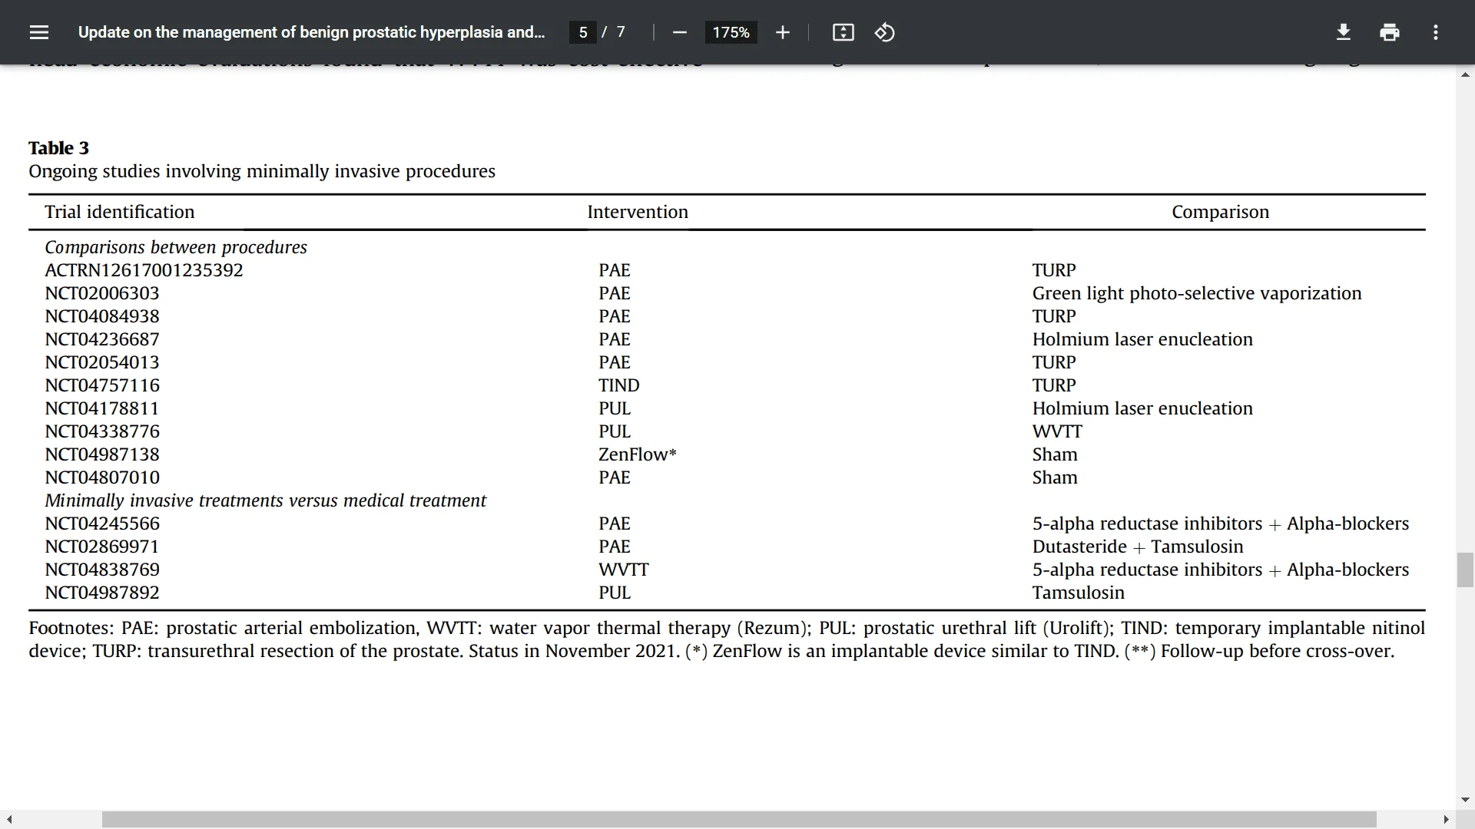Edit the current page number field
The image size is (1475, 829).
pyautogui.click(x=583, y=32)
